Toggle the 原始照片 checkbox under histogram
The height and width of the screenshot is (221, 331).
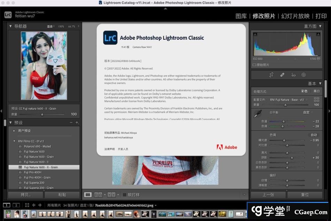coord(254,65)
